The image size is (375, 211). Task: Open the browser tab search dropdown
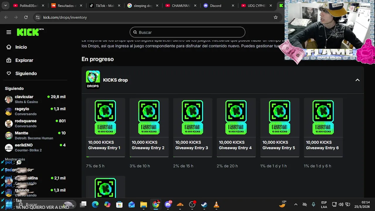5,6
